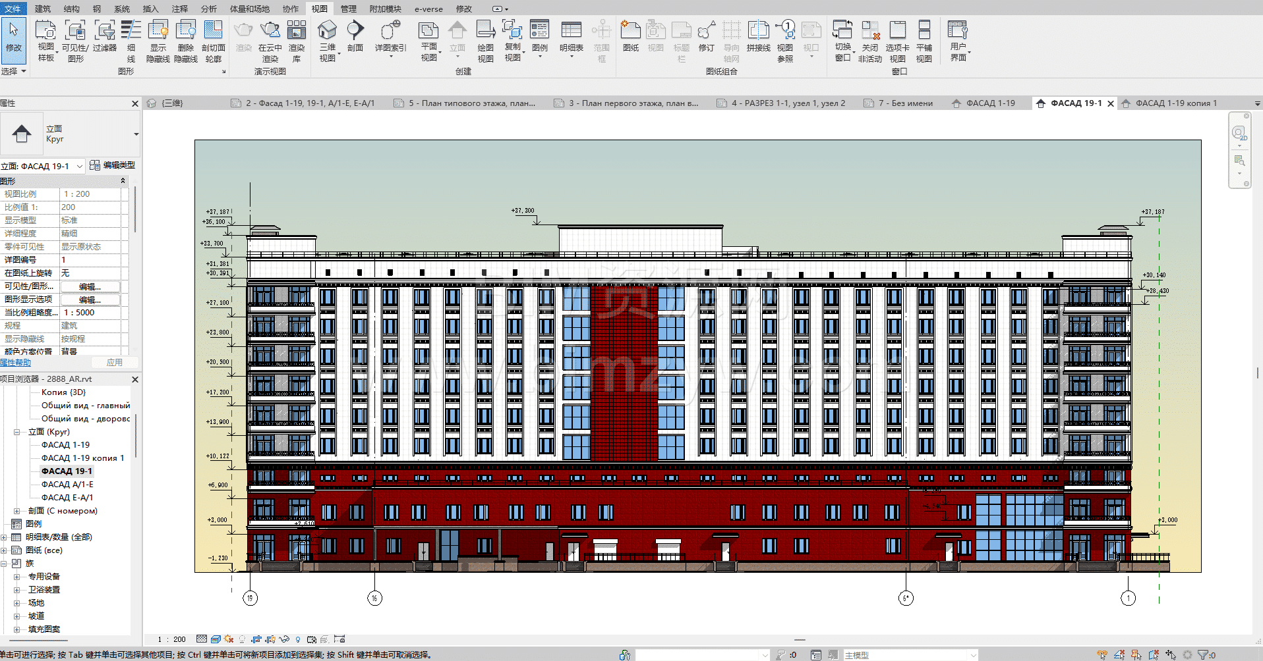1263x661 pixels.
Task: Toggle Drag Elements on Selection
Action: 1171,654
